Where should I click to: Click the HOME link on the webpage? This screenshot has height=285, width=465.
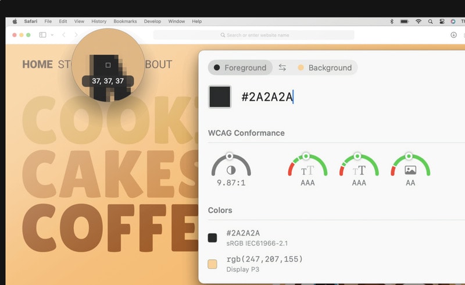(x=37, y=64)
